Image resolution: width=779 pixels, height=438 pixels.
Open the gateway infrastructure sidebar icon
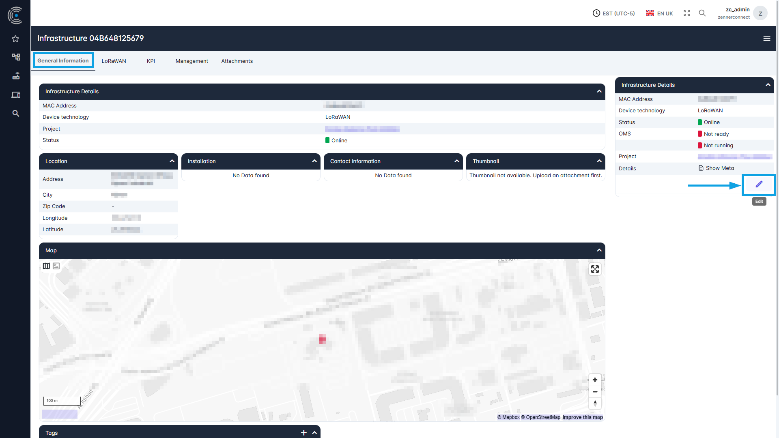point(15,76)
